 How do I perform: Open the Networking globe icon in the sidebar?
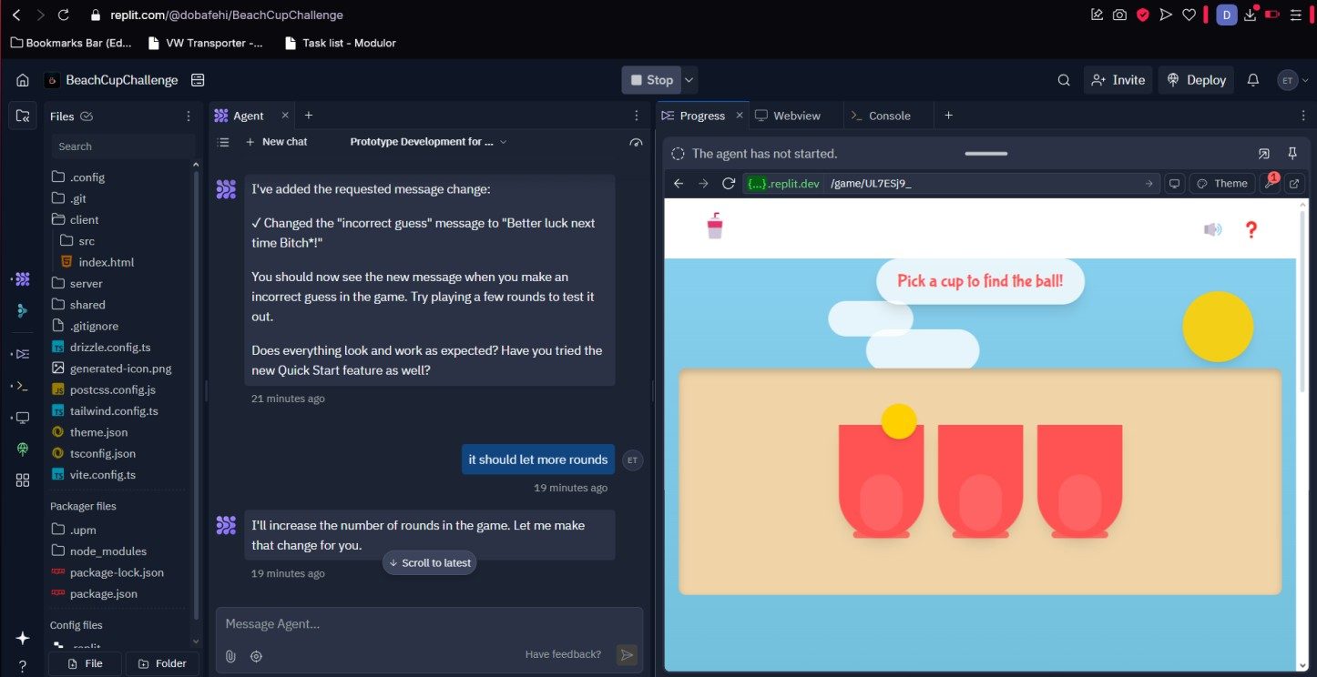21,449
